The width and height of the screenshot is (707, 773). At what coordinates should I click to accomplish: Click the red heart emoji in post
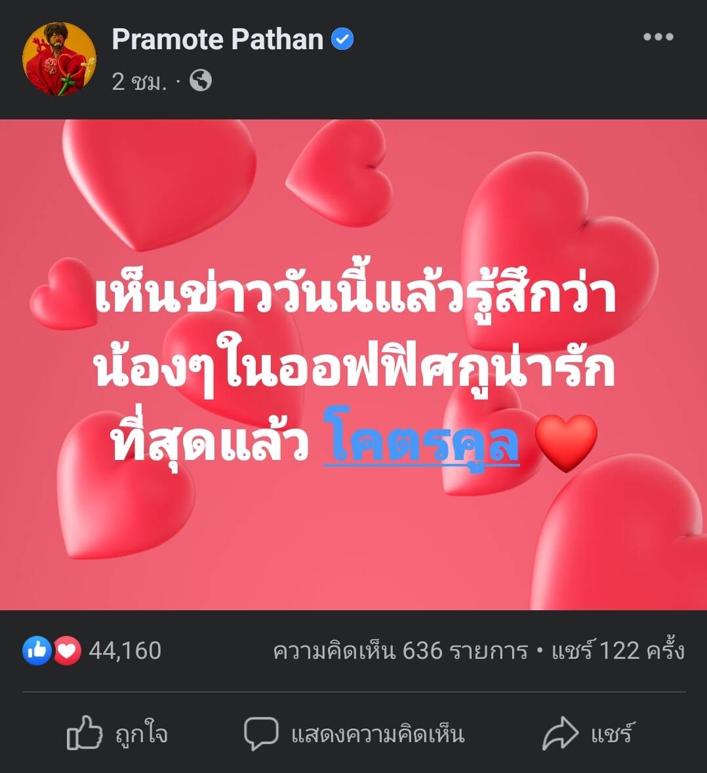[x=566, y=443]
